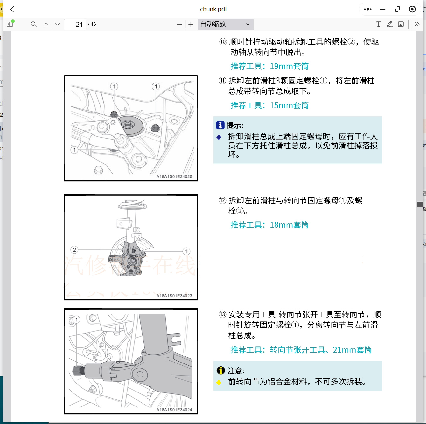The height and width of the screenshot is (424, 426).
Task: Open the search panel with the magnifier icon
Action: point(33,24)
